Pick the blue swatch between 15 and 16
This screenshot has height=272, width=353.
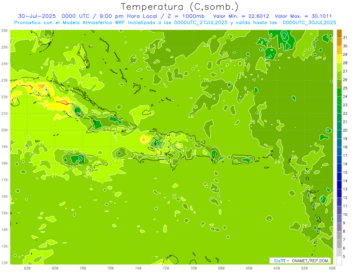click(339, 168)
